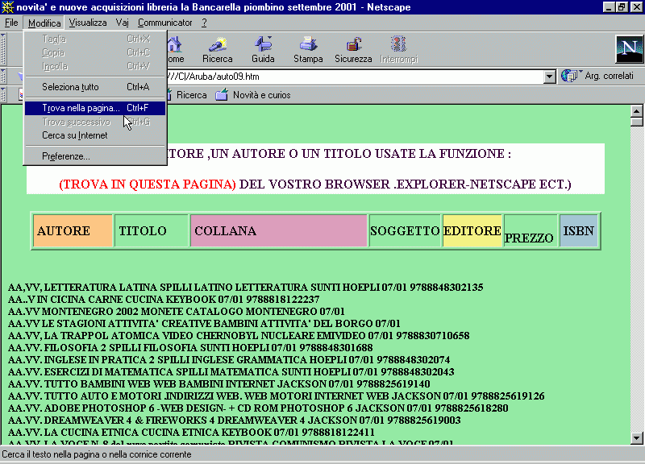The height and width of the screenshot is (464, 645).
Task: Open the Sicurezza security icon
Action: click(353, 49)
